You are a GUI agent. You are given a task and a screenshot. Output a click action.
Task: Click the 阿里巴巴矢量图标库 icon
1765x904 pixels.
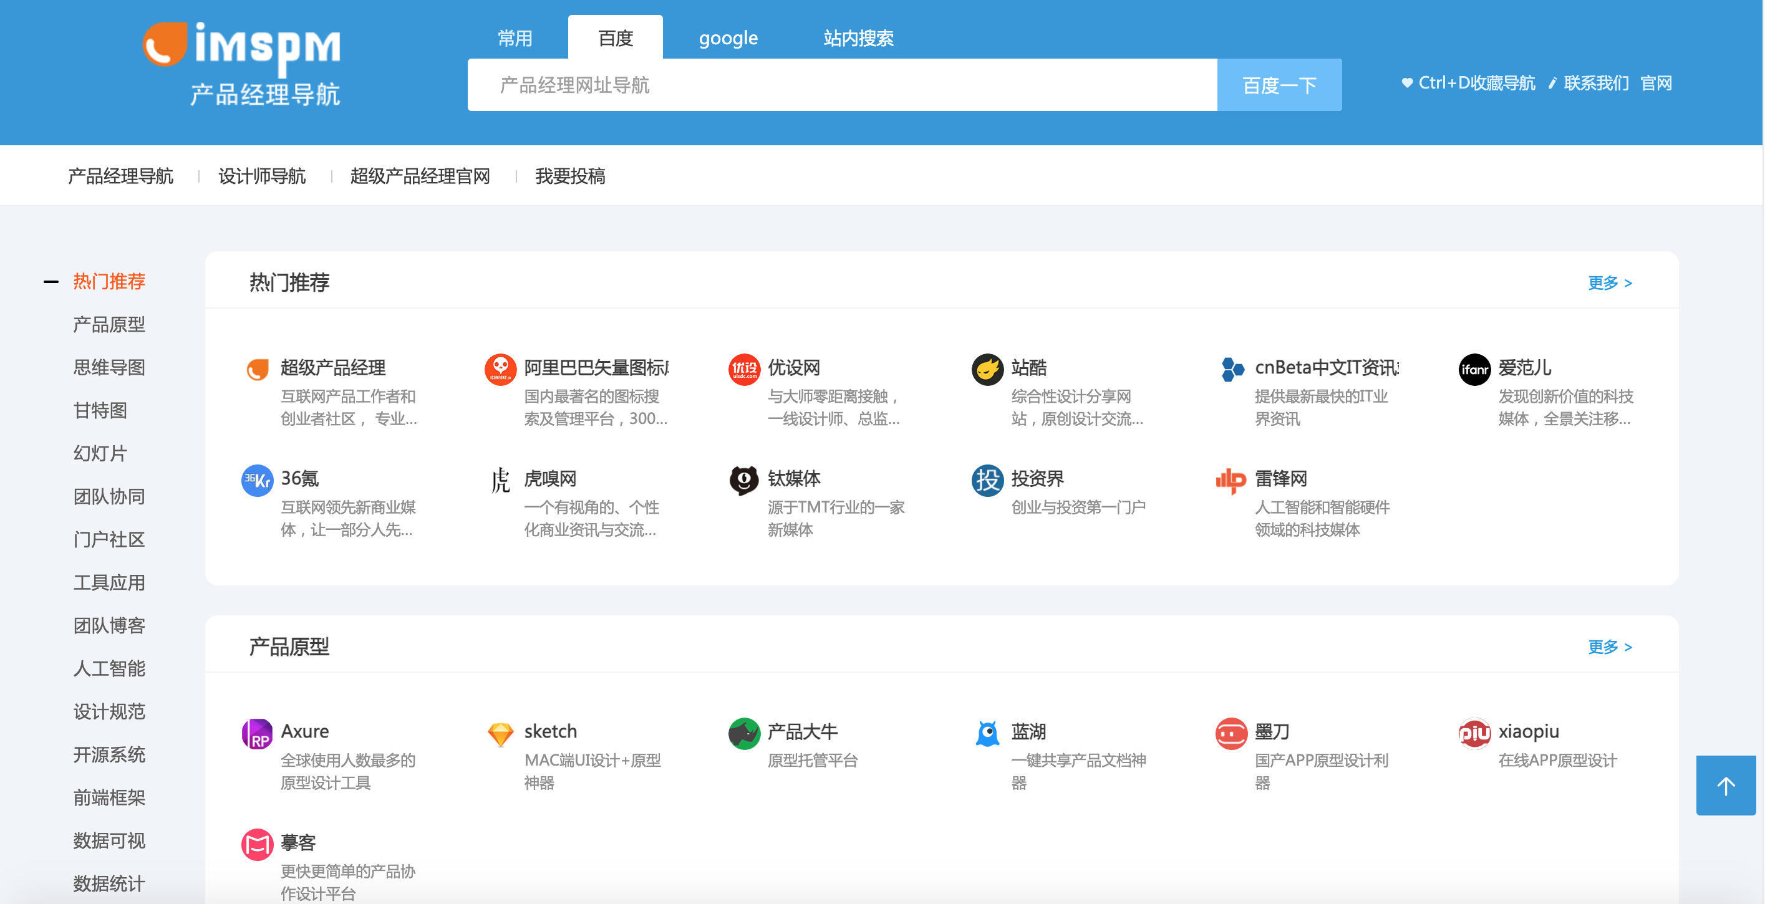pos(500,368)
